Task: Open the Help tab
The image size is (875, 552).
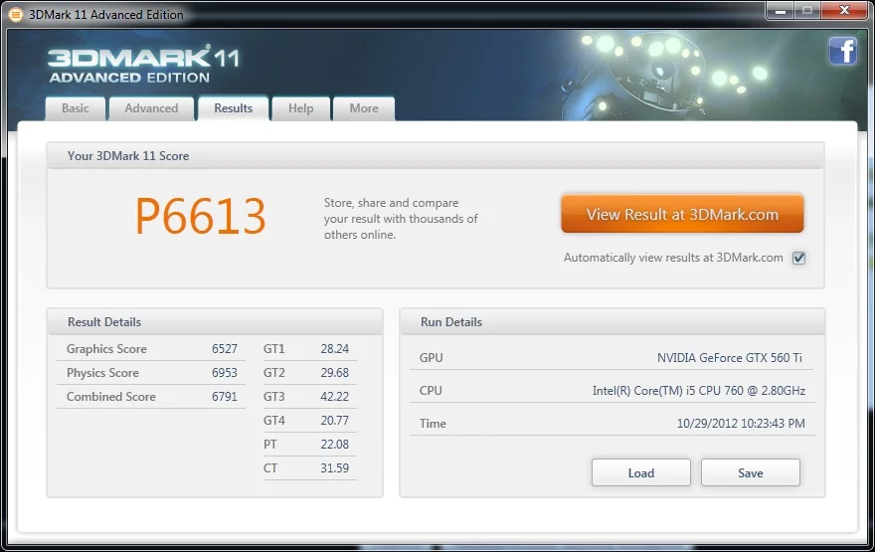Action: pyautogui.click(x=300, y=108)
